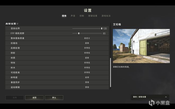Toggle the 鲜明度 setting showing 启用
This screenshot has height=109, width=175.
(87, 77)
